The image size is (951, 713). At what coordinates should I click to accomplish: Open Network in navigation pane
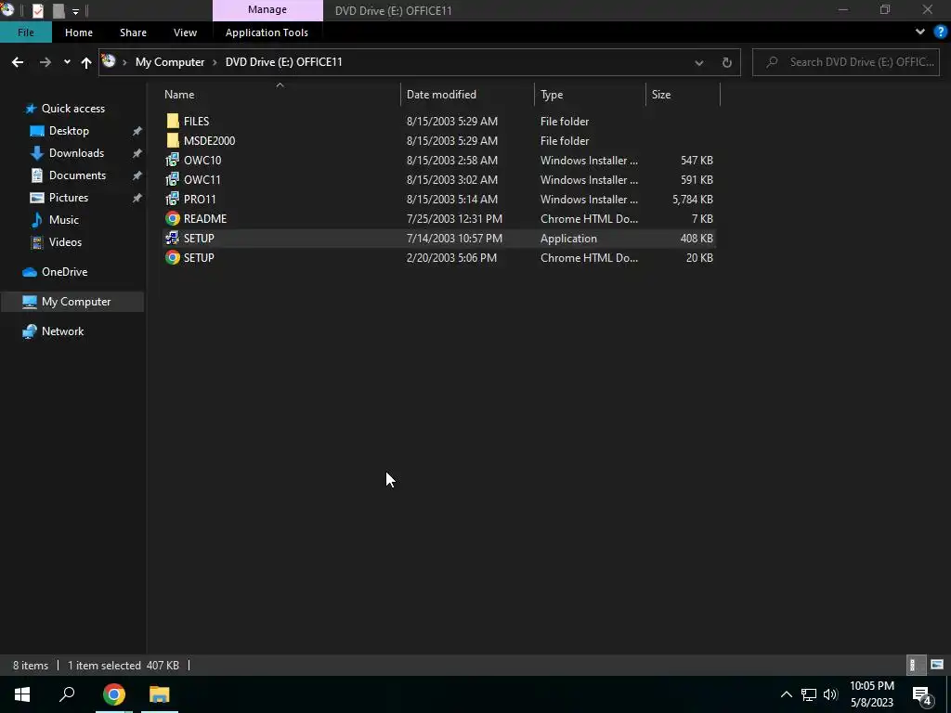pyautogui.click(x=62, y=331)
